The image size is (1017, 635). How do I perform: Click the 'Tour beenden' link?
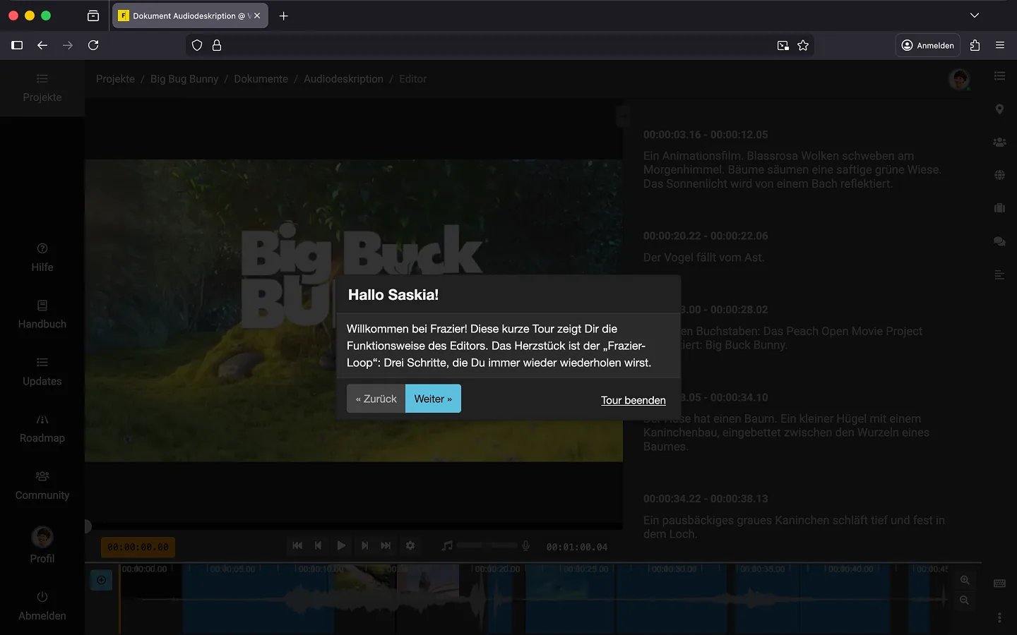coord(633,400)
